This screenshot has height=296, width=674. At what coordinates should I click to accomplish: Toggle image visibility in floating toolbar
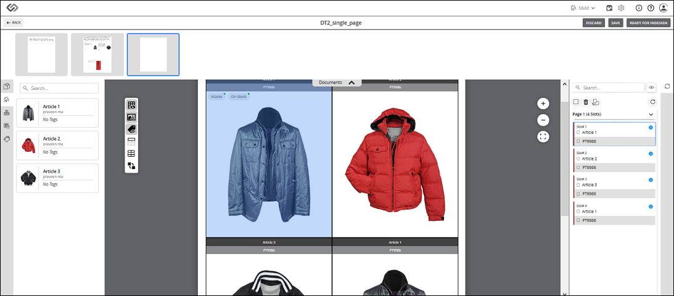click(131, 117)
